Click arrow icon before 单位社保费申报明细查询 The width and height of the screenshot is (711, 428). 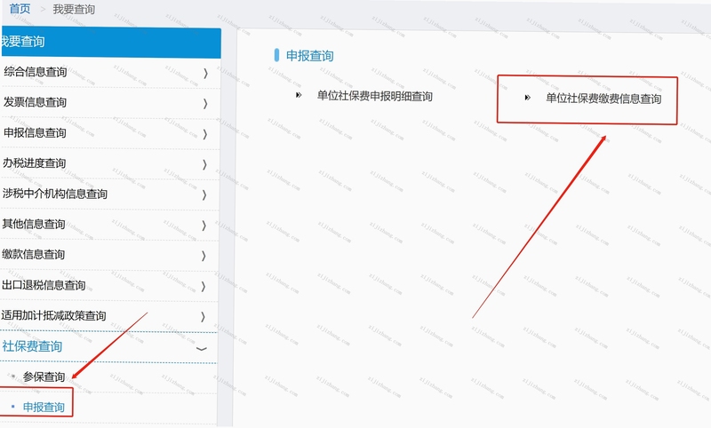pos(299,95)
